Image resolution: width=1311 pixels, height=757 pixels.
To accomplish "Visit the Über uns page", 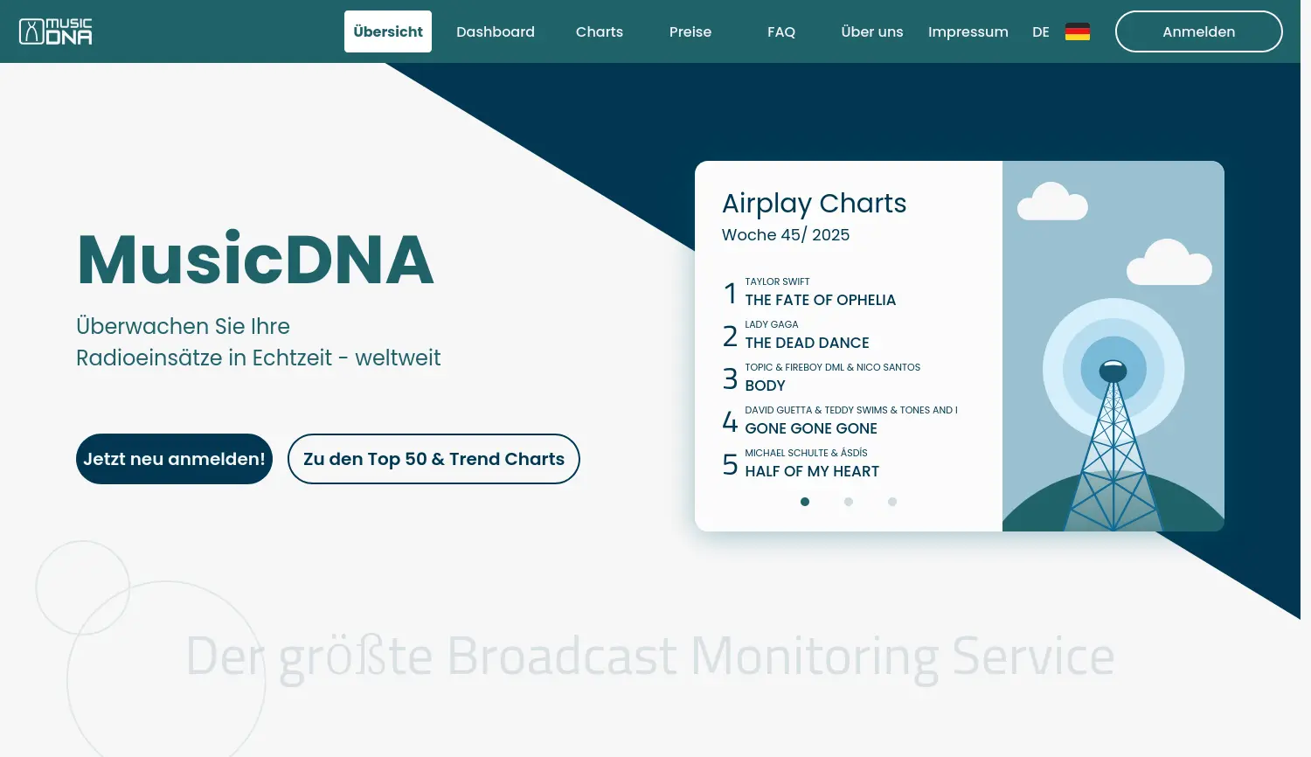I will click(x=871, y=31).
